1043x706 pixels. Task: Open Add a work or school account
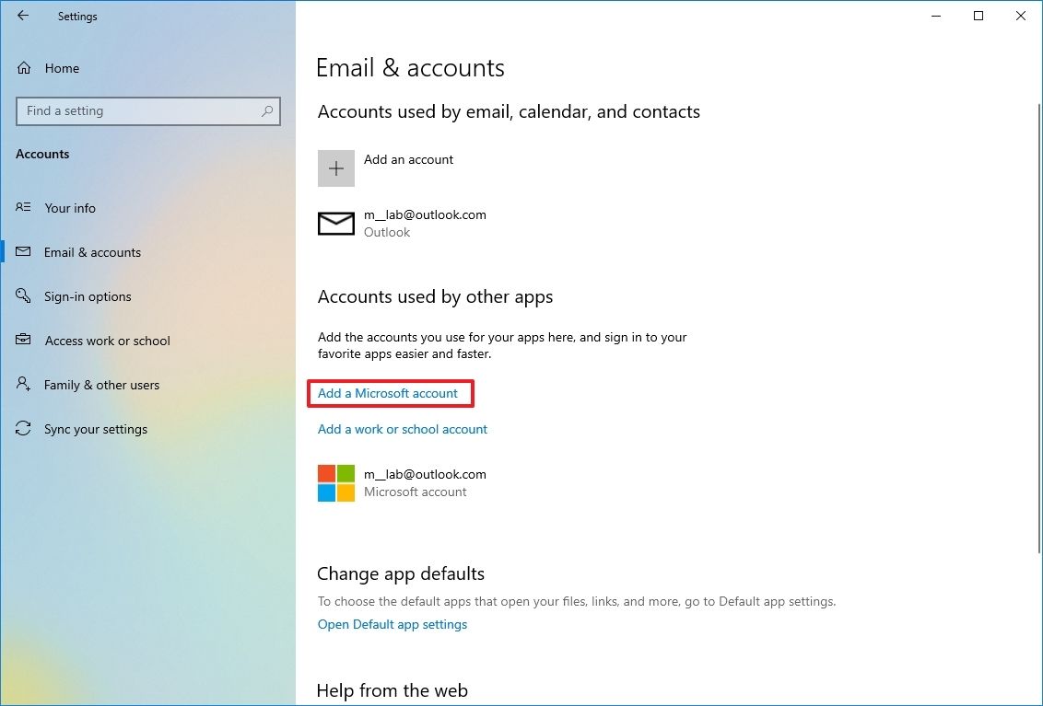point(402,429)
